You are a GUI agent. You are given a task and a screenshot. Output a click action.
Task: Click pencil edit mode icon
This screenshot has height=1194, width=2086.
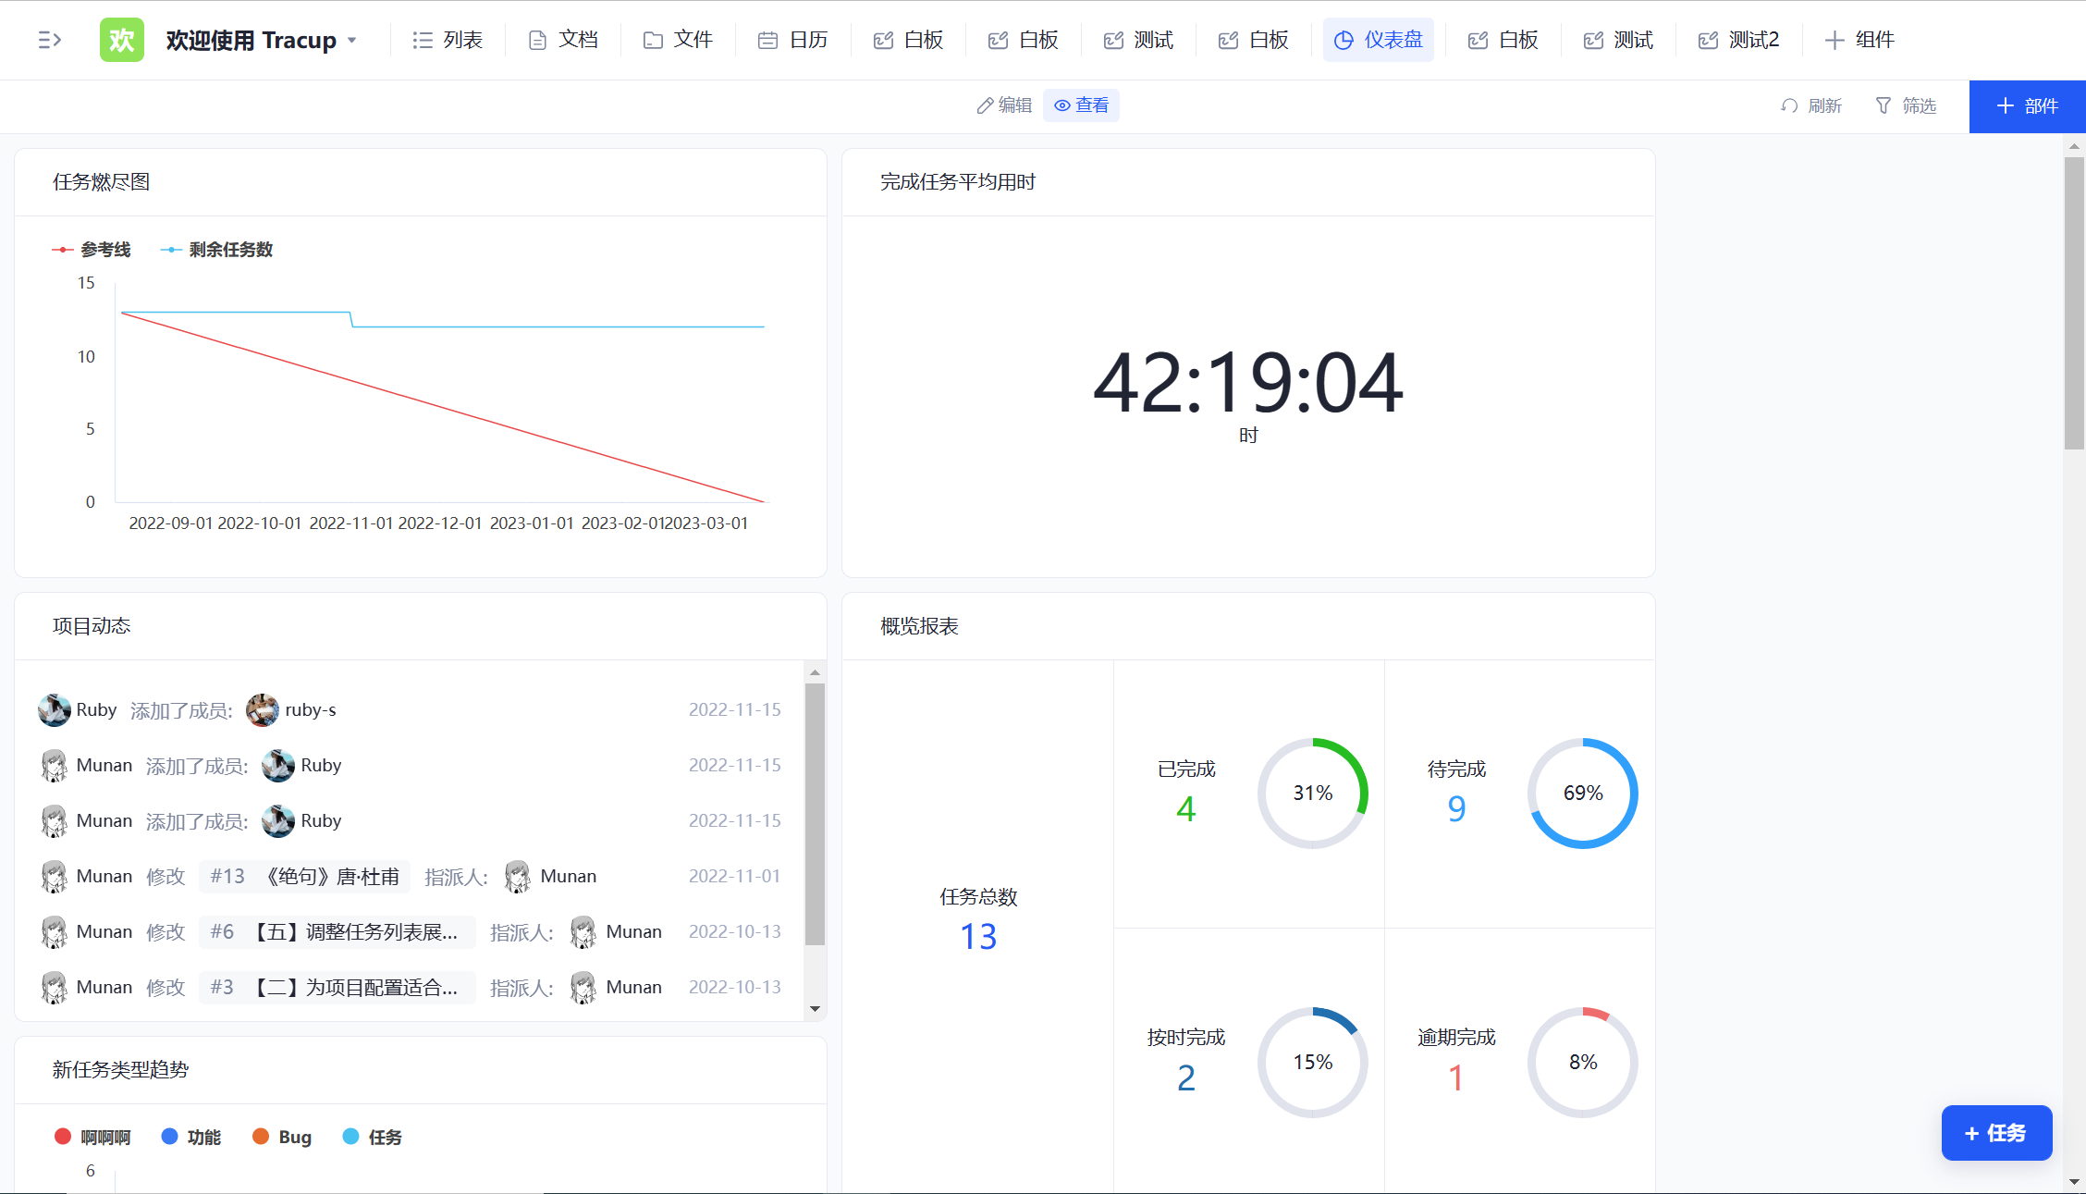tap(986, 105)
